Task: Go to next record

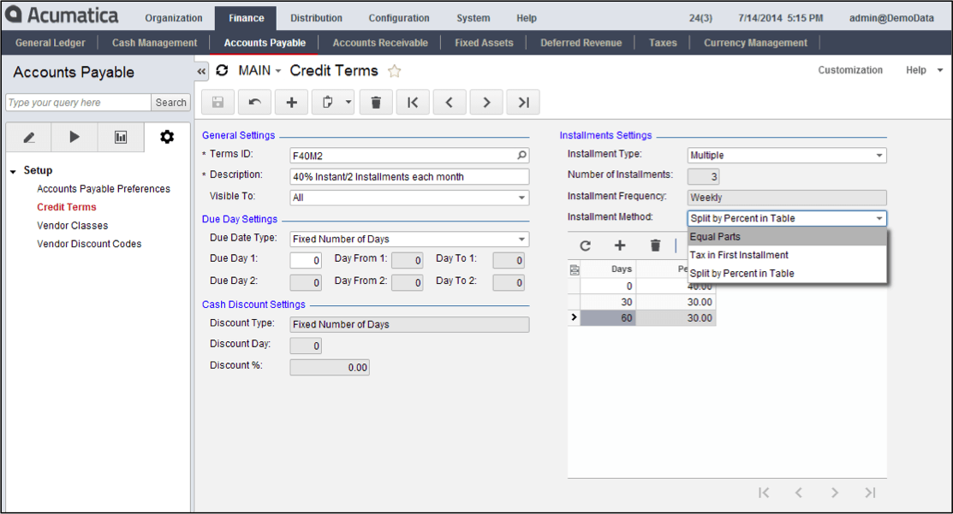Action: 486,102
